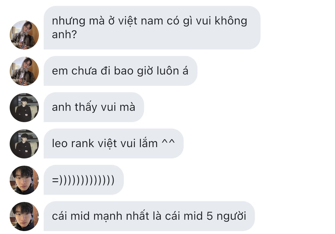This screenshot has height=234, width=335.
Task: Select the "em chưa đi bao giờ luôn á" bubble
Action: click(120, 71)
